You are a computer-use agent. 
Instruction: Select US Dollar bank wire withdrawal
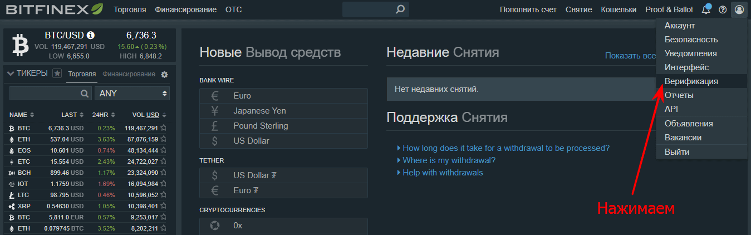point(283,141)
